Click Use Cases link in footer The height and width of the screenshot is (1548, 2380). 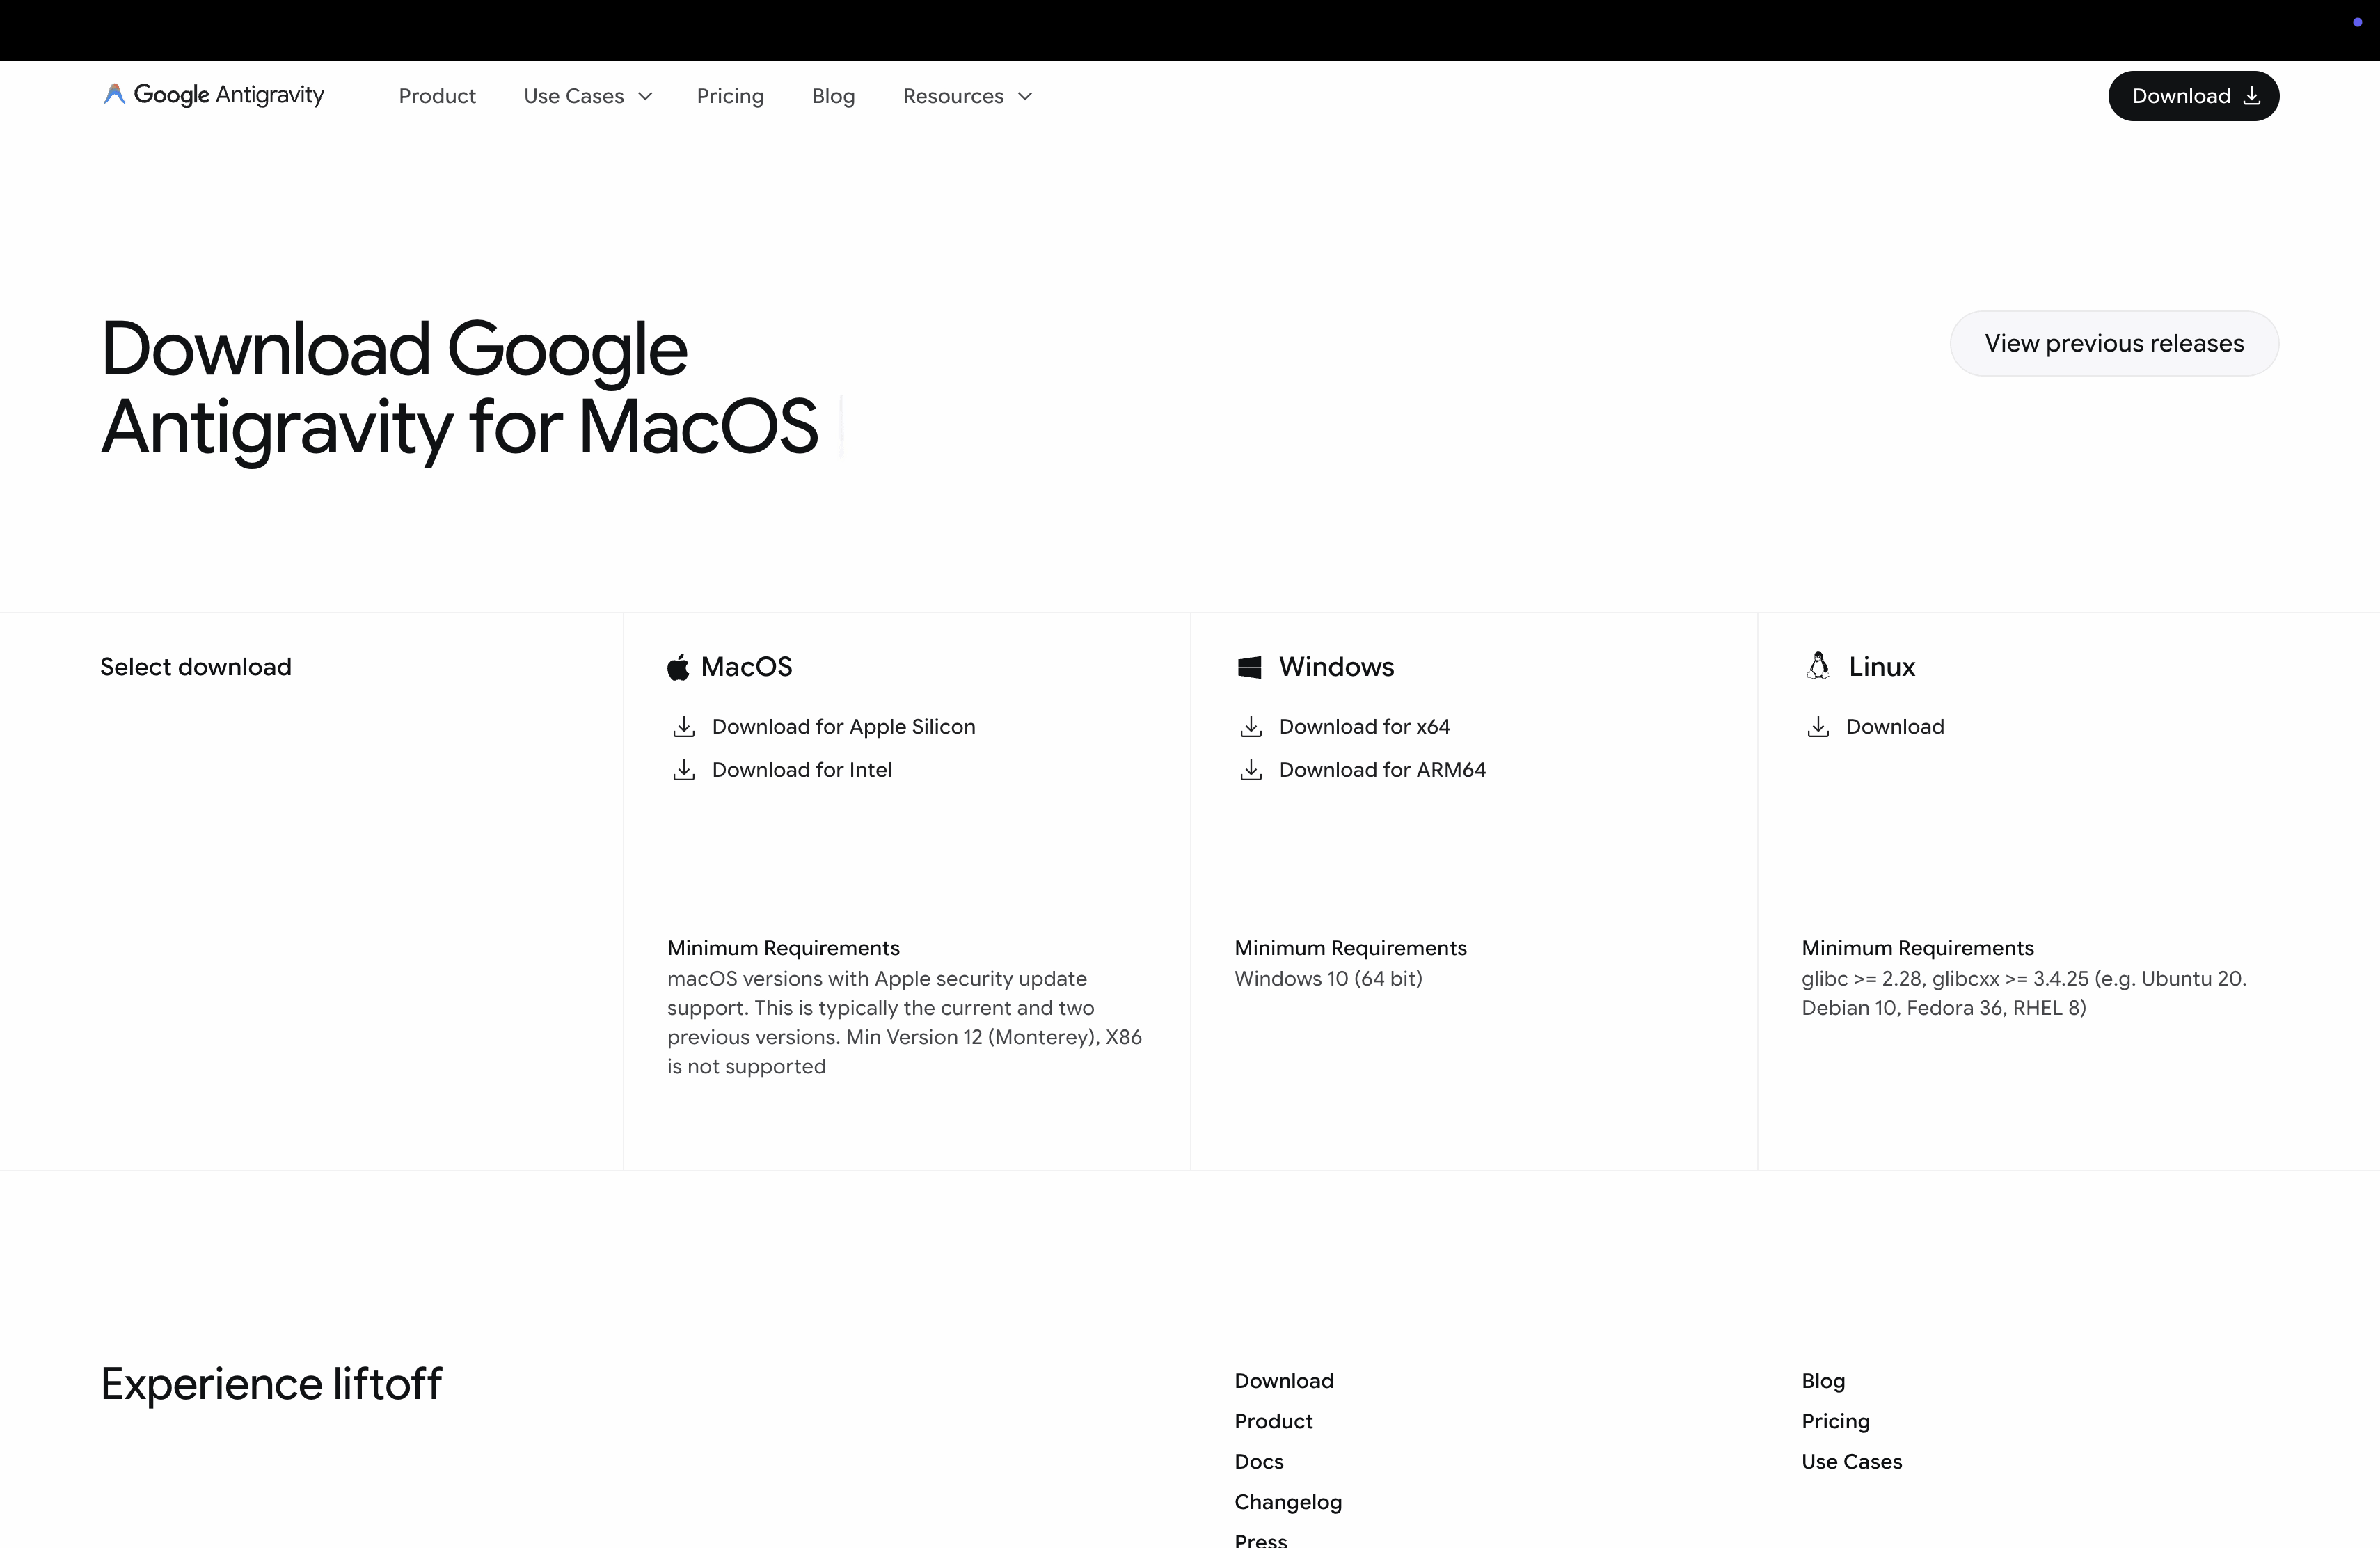click(1851, 1461)
